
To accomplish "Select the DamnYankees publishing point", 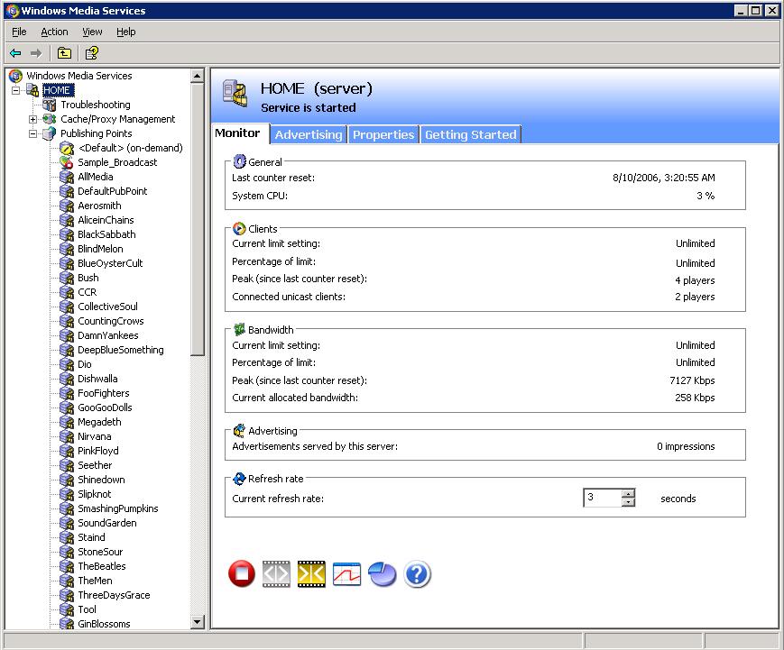I will [108, 336].
